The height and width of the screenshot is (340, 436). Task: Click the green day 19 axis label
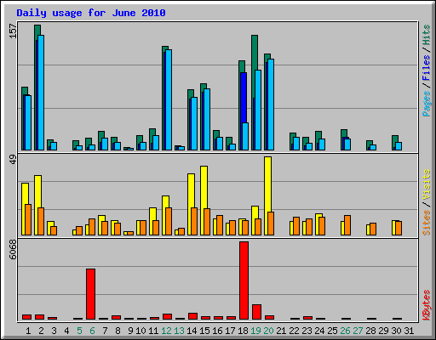click(x=255, y=331)
